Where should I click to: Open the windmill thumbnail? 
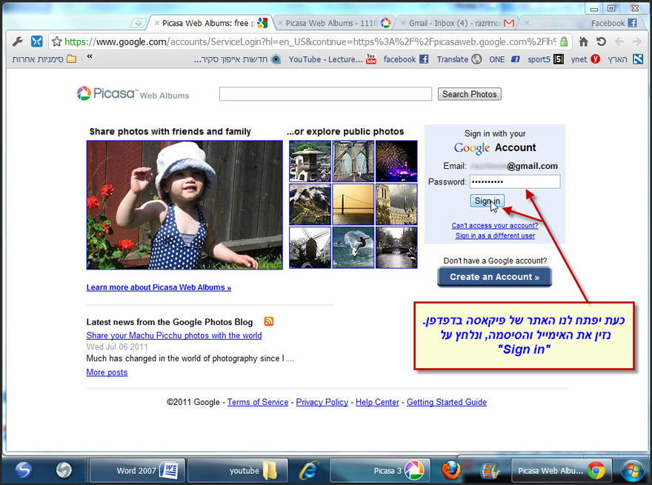(x=310, y=247)
